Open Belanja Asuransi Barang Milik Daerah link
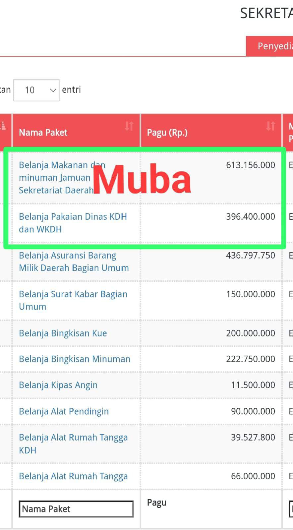Image resolution: width=293 pixels, height=530 pixels. click(74, 262)
